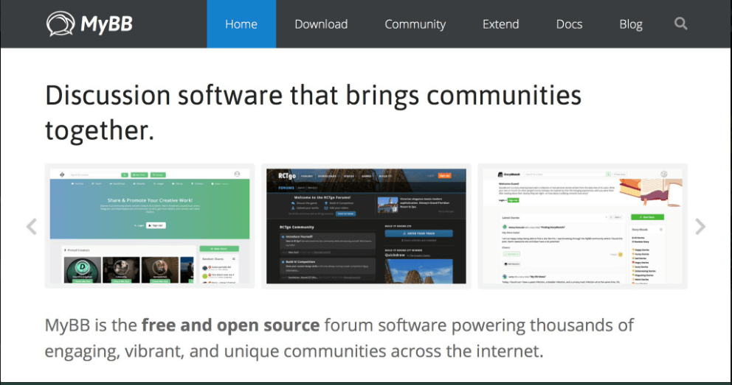Screen dimensions: 732x385
Task: Navigate to Docs
Action: pos(569,24)
